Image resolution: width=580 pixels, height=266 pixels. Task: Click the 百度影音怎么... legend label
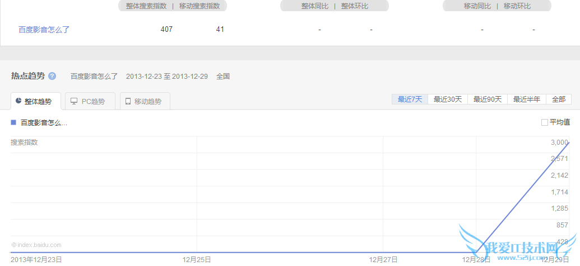[x=44, y=123]
